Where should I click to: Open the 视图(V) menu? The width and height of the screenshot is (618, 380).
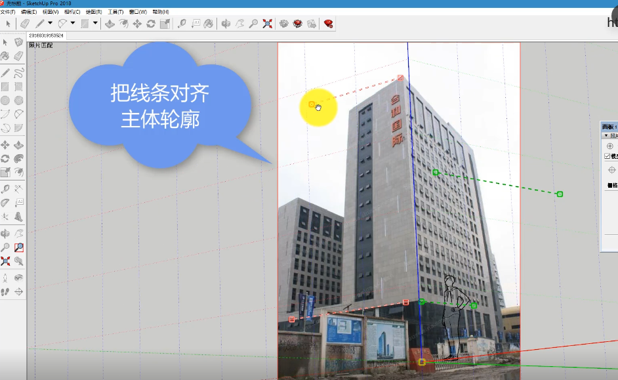pyautogui.click(x=51, y=12)
